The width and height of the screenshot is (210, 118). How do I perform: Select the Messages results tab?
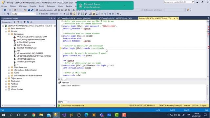[x=64, y=83]
